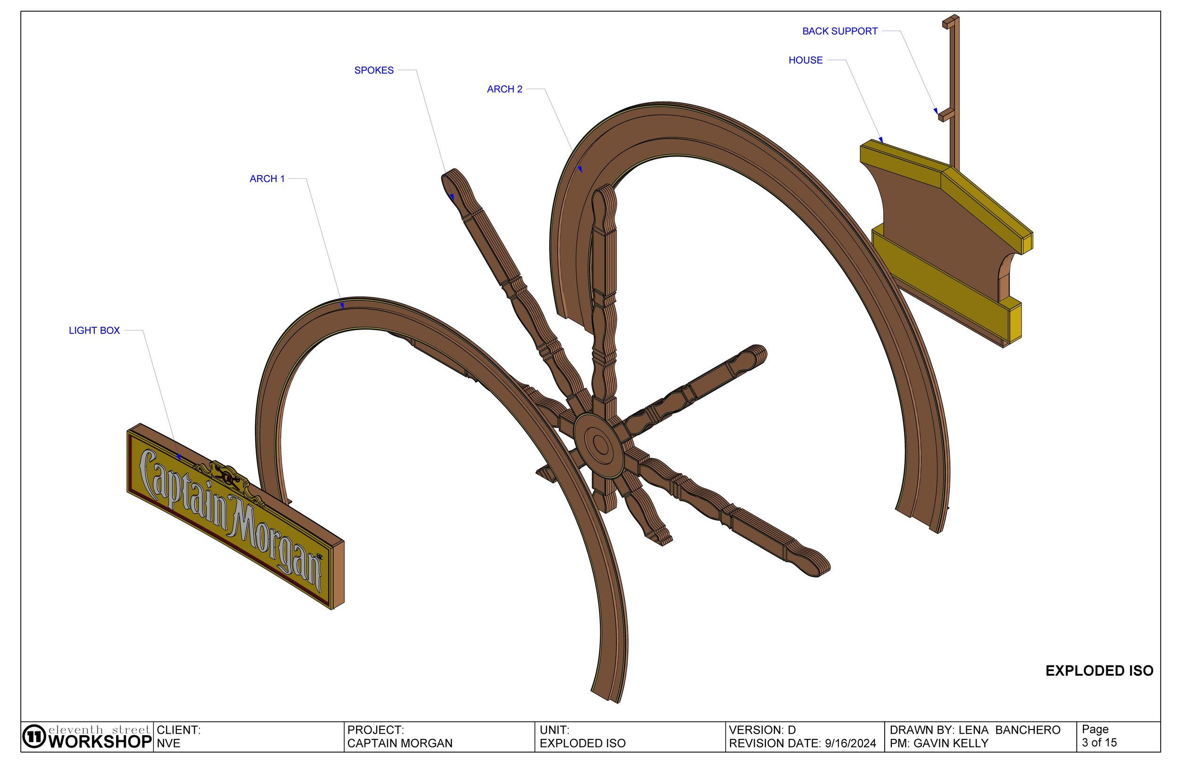1179x763 pixels.
Task: Click the HOUSE callout label
Action: [x=805, y=60]
